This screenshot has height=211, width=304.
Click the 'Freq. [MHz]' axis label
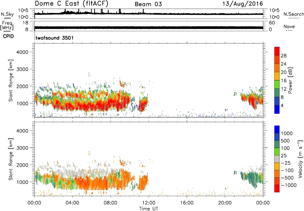7,26
